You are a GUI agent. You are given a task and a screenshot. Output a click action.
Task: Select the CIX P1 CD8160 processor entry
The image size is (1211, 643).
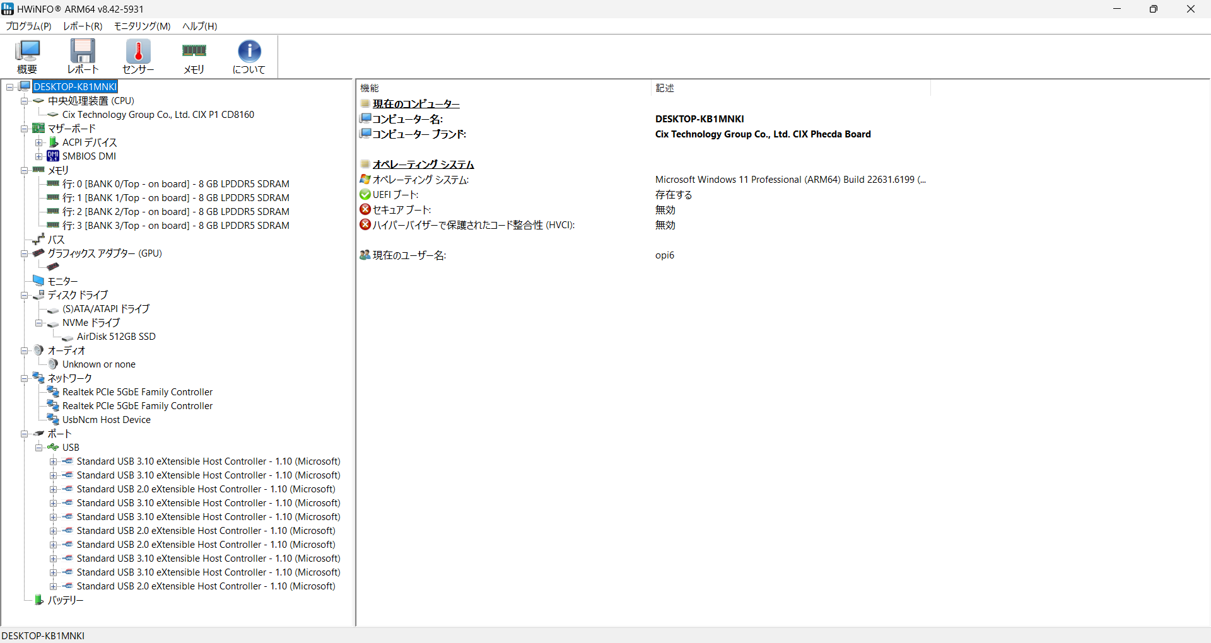click(158, 115)
